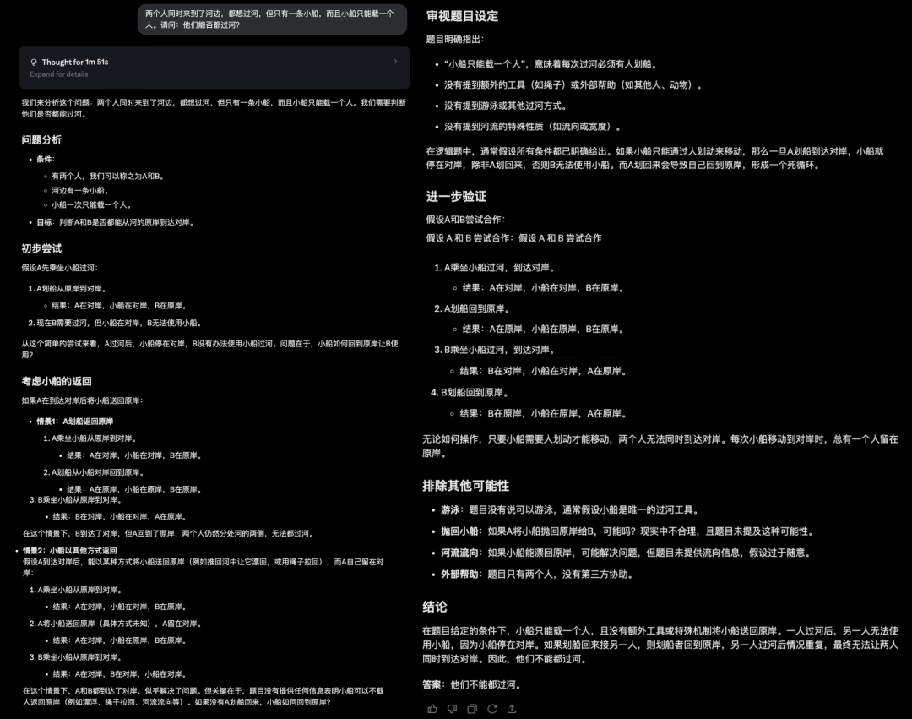Viewport: 912px width, 719px height.
Task: Click the line starting with "目标：判断A和B"
Action: pos(115,222)
